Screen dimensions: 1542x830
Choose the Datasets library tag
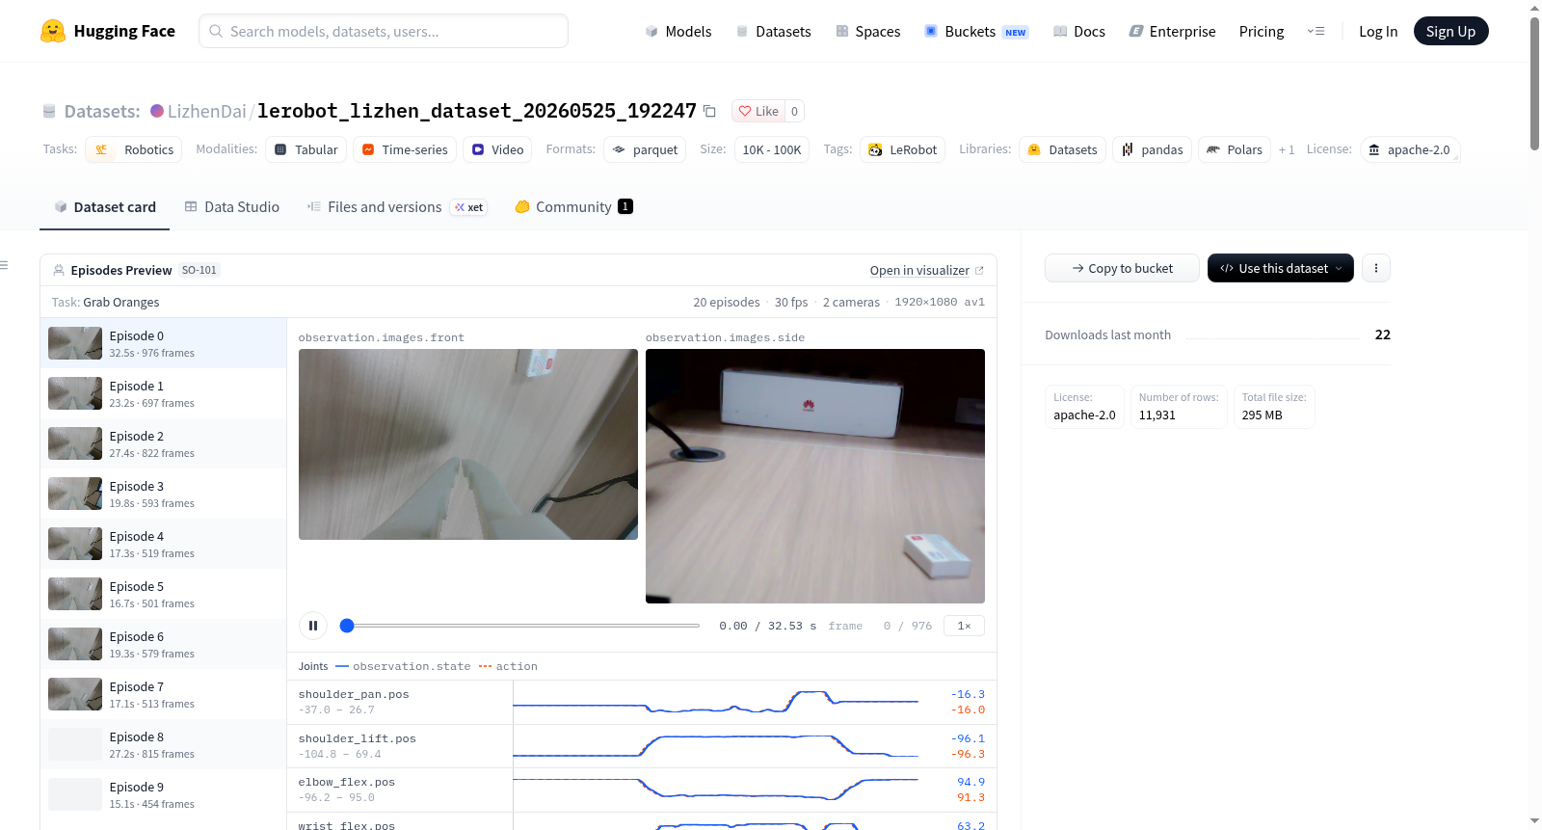point(1063,149)
